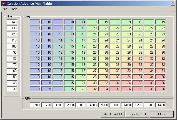
Task: Select the 6400 RPM field
Action: tap(160, 105)
